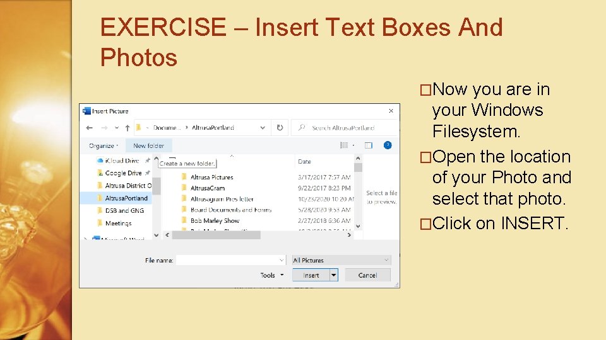Click the Word icon in title bar
606x340 pixels.
(x=86, y=111)
